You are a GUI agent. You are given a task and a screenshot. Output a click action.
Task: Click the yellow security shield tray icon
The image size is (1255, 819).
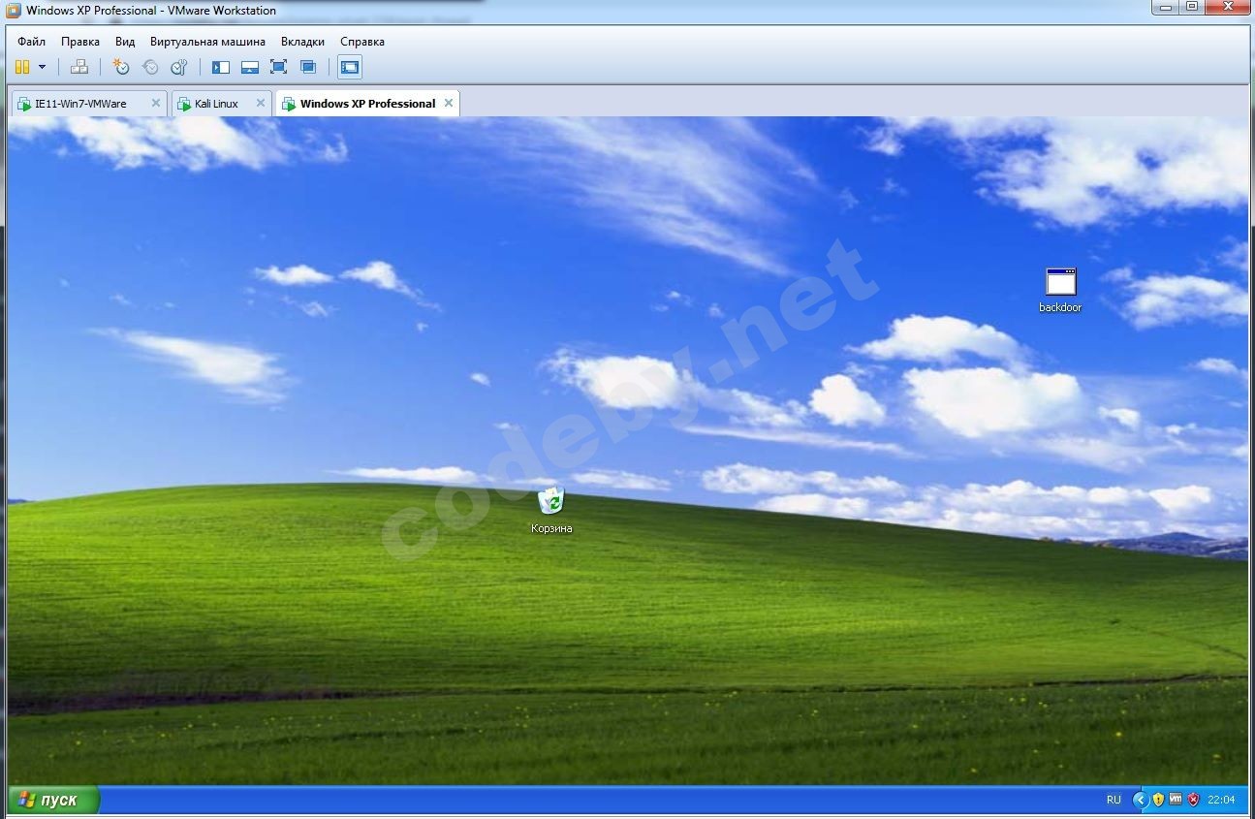[1158, 800]
